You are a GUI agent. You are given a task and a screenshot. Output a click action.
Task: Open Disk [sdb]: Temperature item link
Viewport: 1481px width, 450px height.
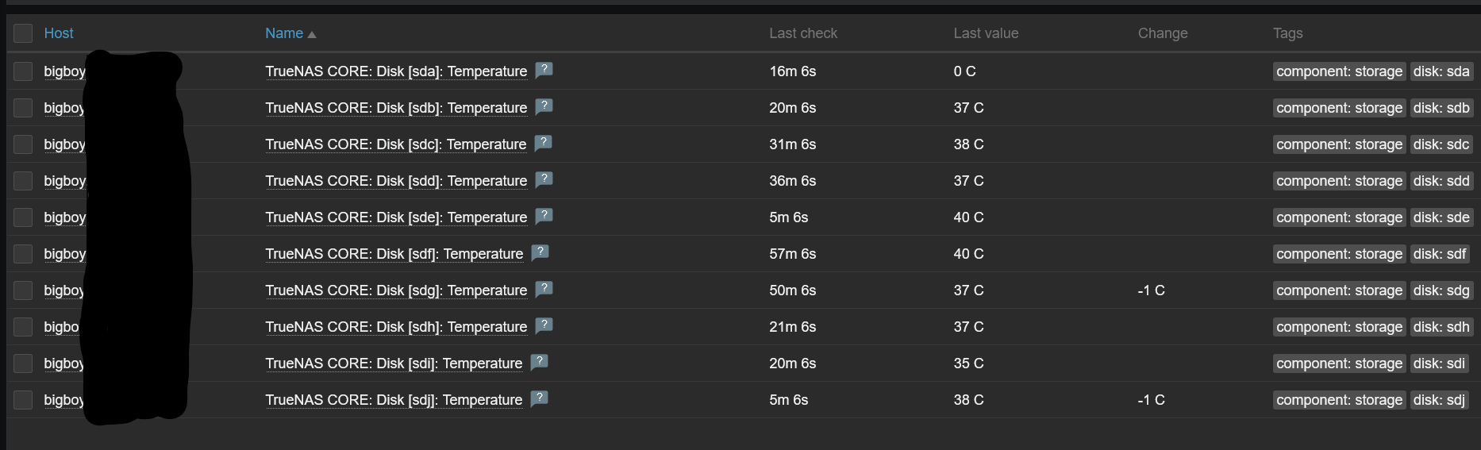(x=396, y=108)
